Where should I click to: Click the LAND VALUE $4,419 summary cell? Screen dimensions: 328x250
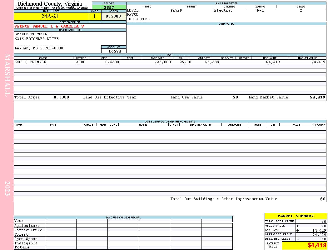pos(311,230)
